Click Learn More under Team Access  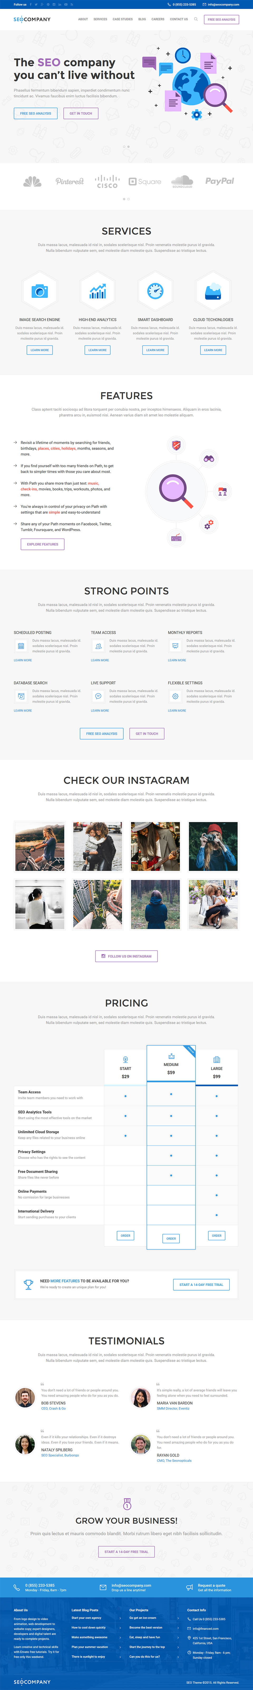point(100,660)
